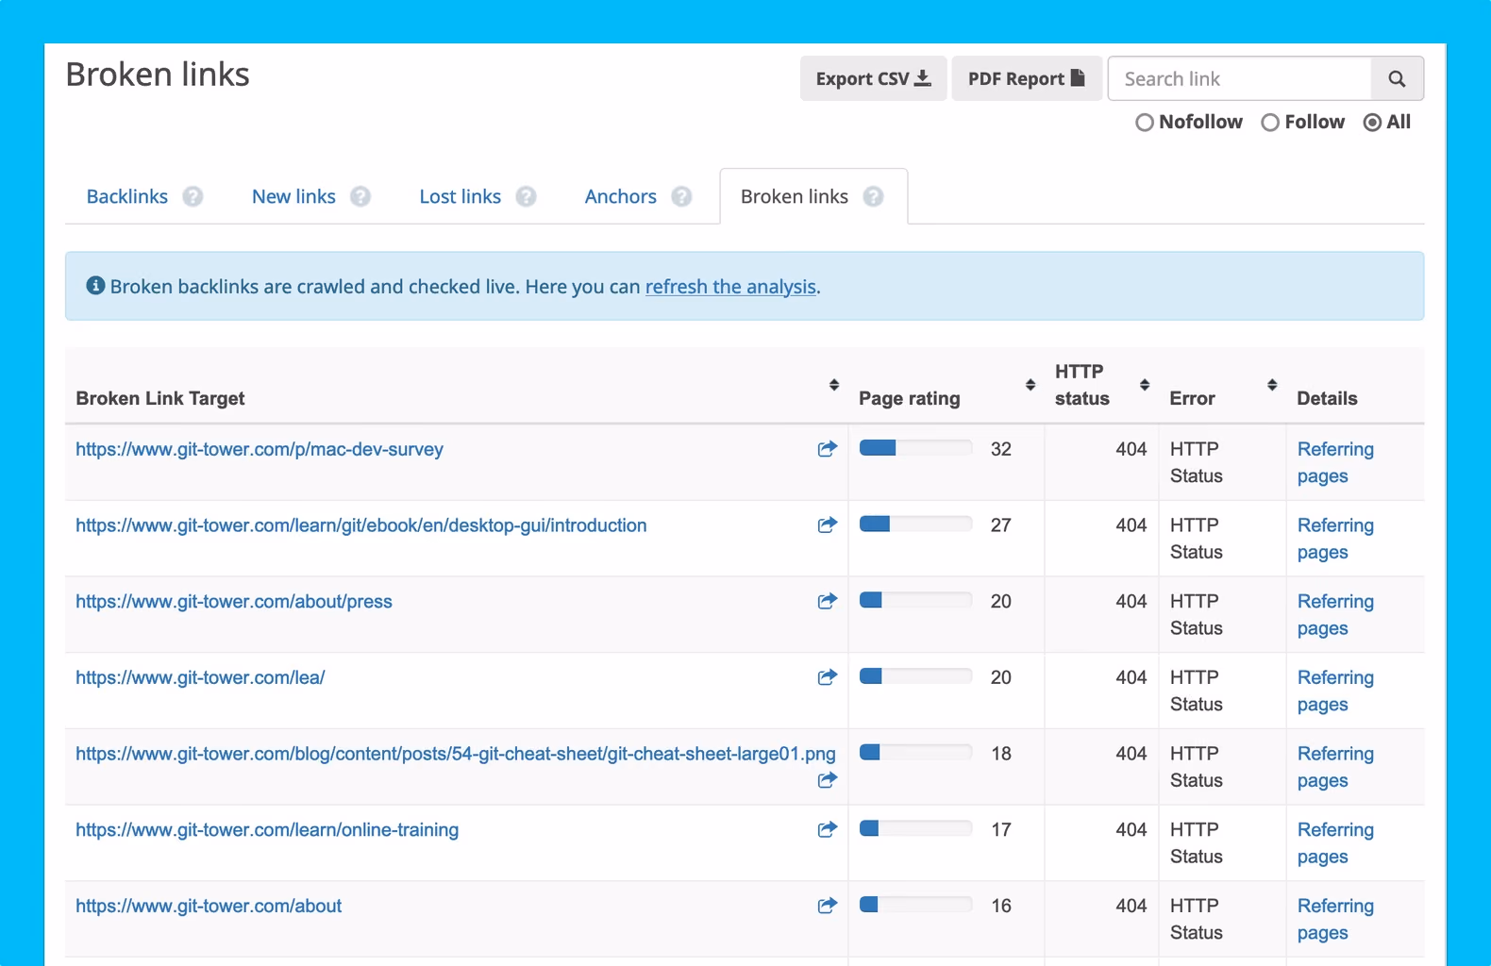This screenshot has height=966, width=1491.
Task: Open external link icon for online-training row
Action: pos(828,829)
